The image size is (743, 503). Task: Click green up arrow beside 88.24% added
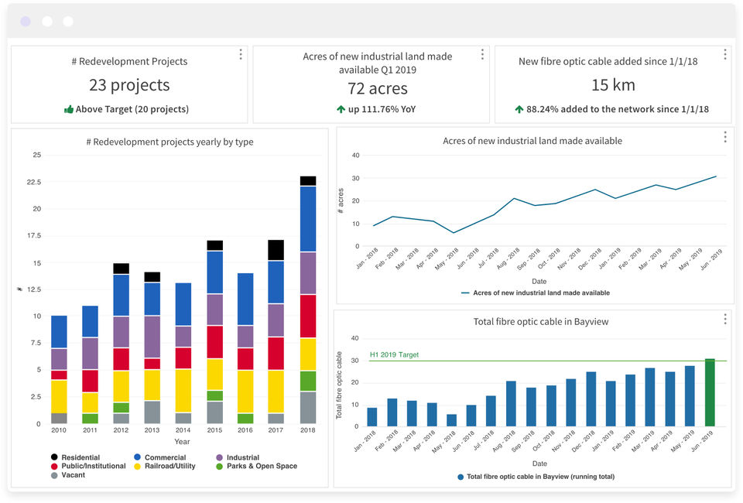coord(519,109)
